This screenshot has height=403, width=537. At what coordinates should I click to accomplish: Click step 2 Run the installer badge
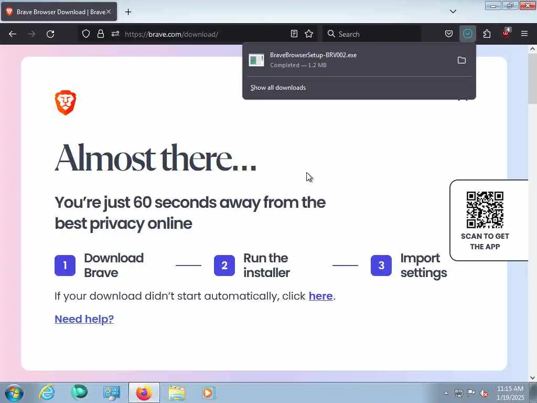[x=224, y=266]
